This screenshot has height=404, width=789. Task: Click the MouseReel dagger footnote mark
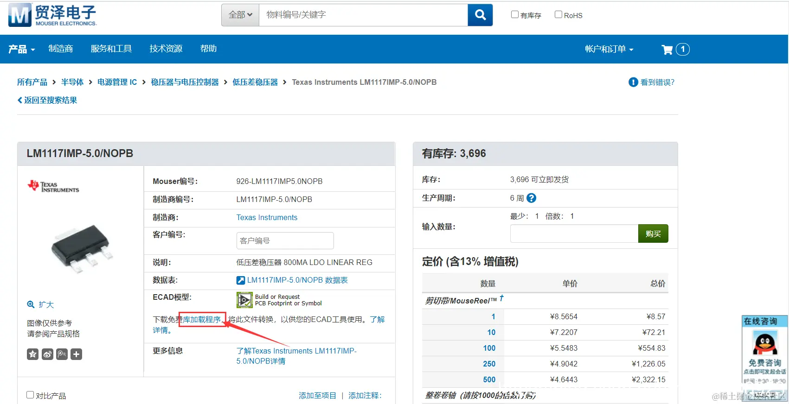click(501, 298)
